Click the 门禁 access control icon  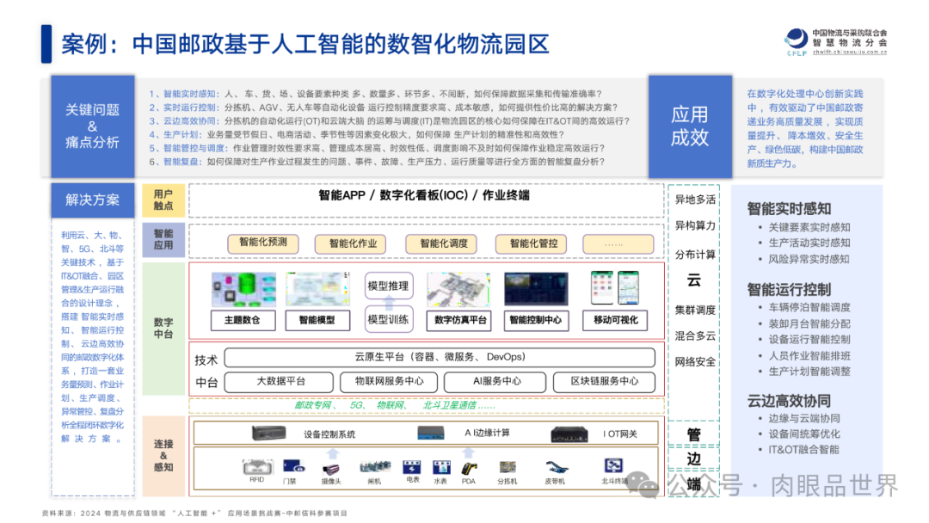tap(294, 467)
